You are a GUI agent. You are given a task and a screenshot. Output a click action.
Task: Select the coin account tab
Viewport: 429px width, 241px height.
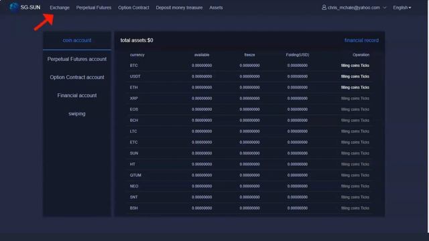77,40
